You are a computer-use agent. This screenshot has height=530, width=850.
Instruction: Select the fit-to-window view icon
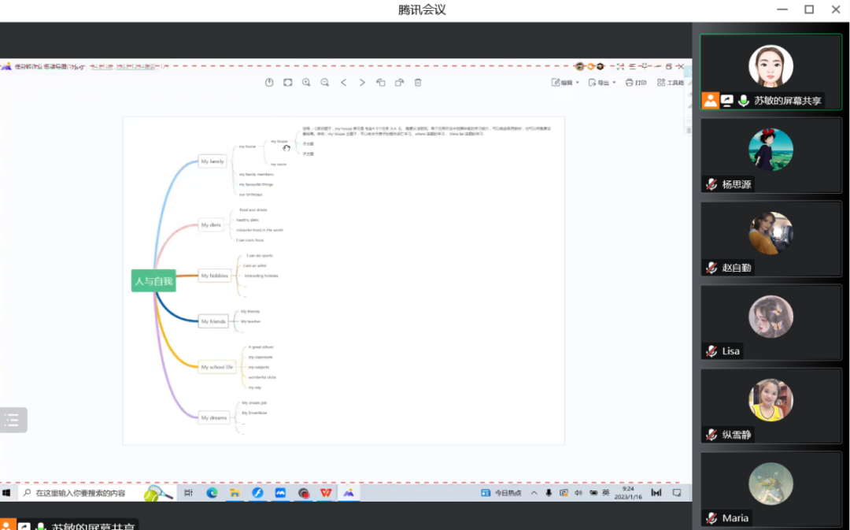point(288,83)
